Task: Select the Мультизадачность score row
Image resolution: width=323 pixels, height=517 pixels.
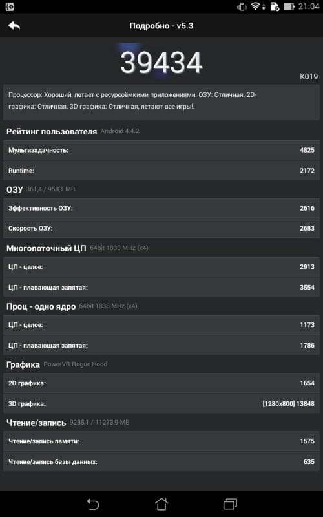Action: coord(161,151)
